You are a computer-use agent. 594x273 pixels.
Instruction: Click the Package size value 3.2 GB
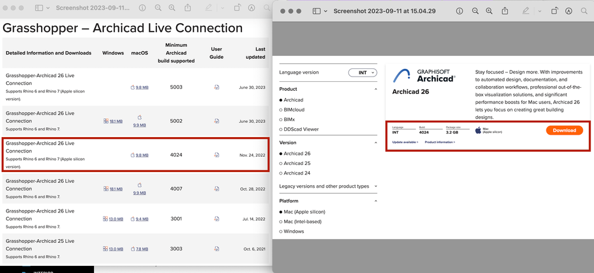(x=452, y=132)
